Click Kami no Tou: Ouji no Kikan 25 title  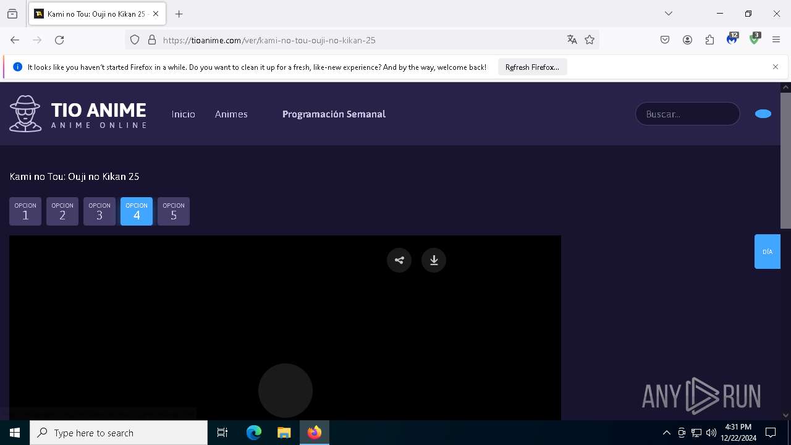74,177
